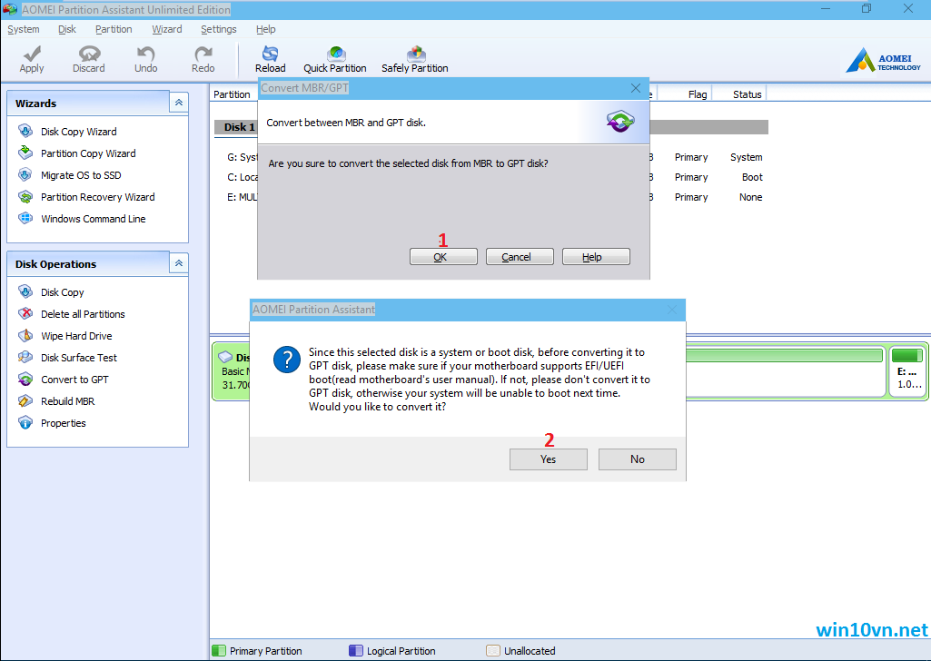
Task: Open the System menu
Action: pos(23,29)
